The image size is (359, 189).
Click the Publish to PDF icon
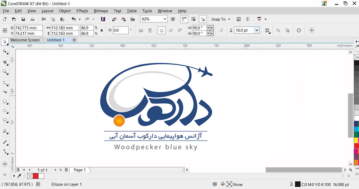(x=132, y=19)
